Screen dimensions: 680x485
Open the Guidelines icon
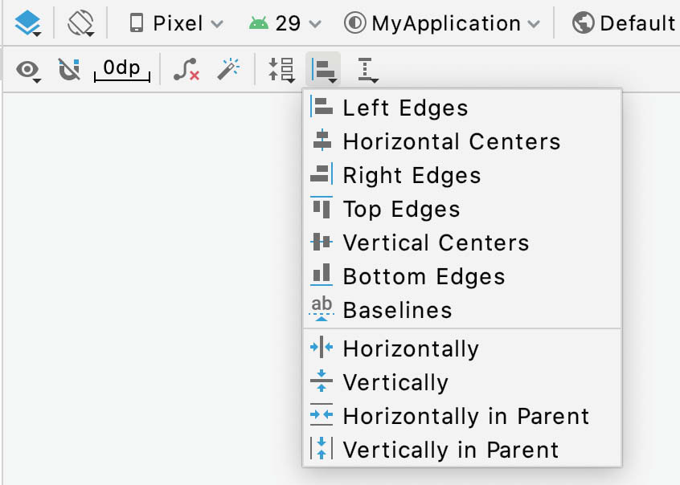pyautogui.click(x=367, y=70)
